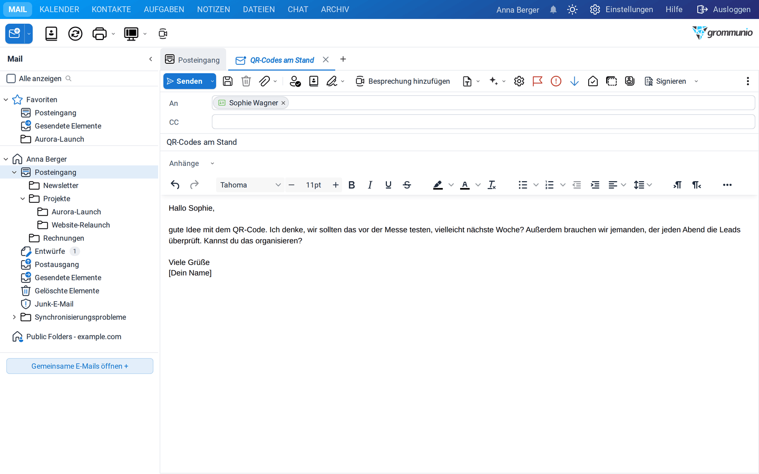Viewport: 759px width, 474px height.
Task: Mark message as high importance
Action: 556,81
